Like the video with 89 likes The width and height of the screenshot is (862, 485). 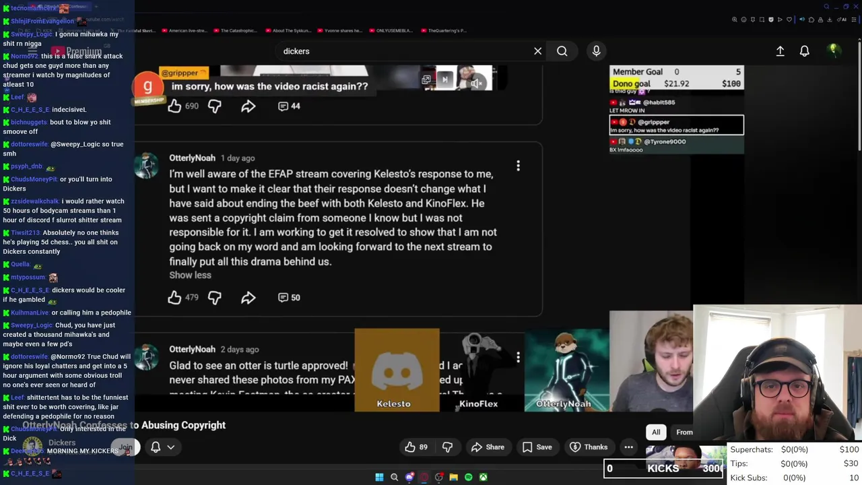tap(417, 447)
